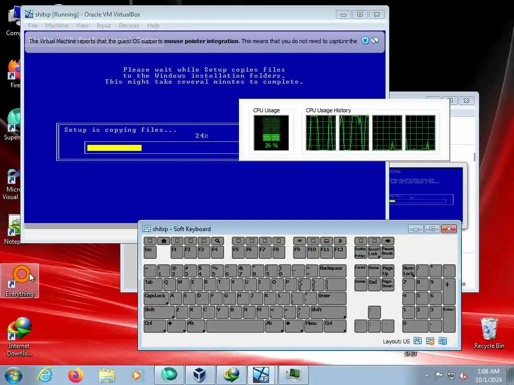Toggle the CapsLock key on Soft Keyboard
The image size is (514, 385).
156,298
